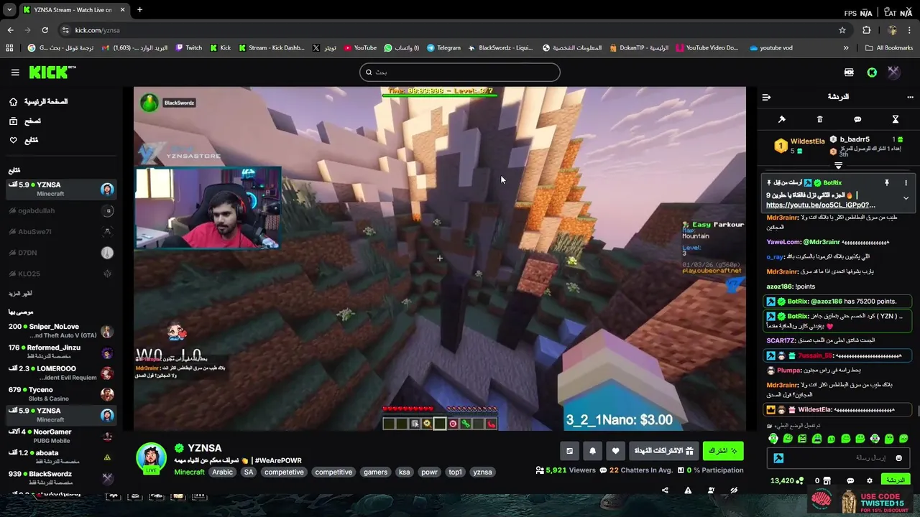Expand pinned message chevron
This screenshot has width=920, height=517.
click(x=906, y=198)
